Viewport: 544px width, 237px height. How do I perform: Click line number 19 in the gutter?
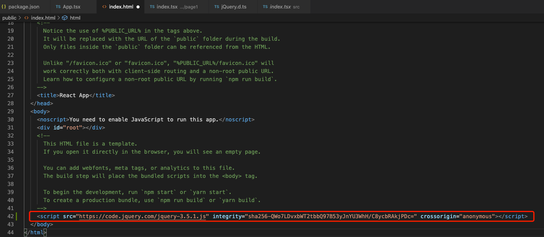(10, 31)
